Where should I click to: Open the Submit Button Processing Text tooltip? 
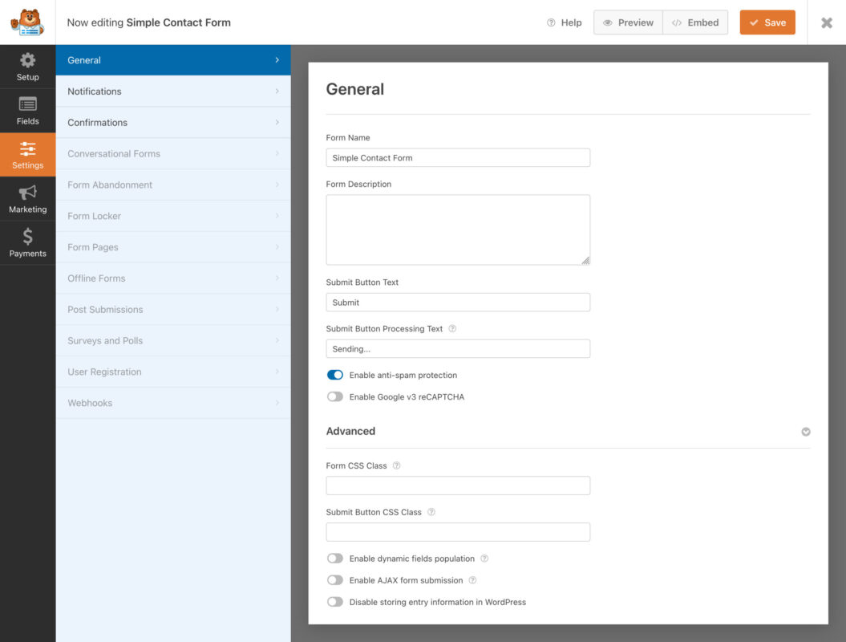pos(452,328)
